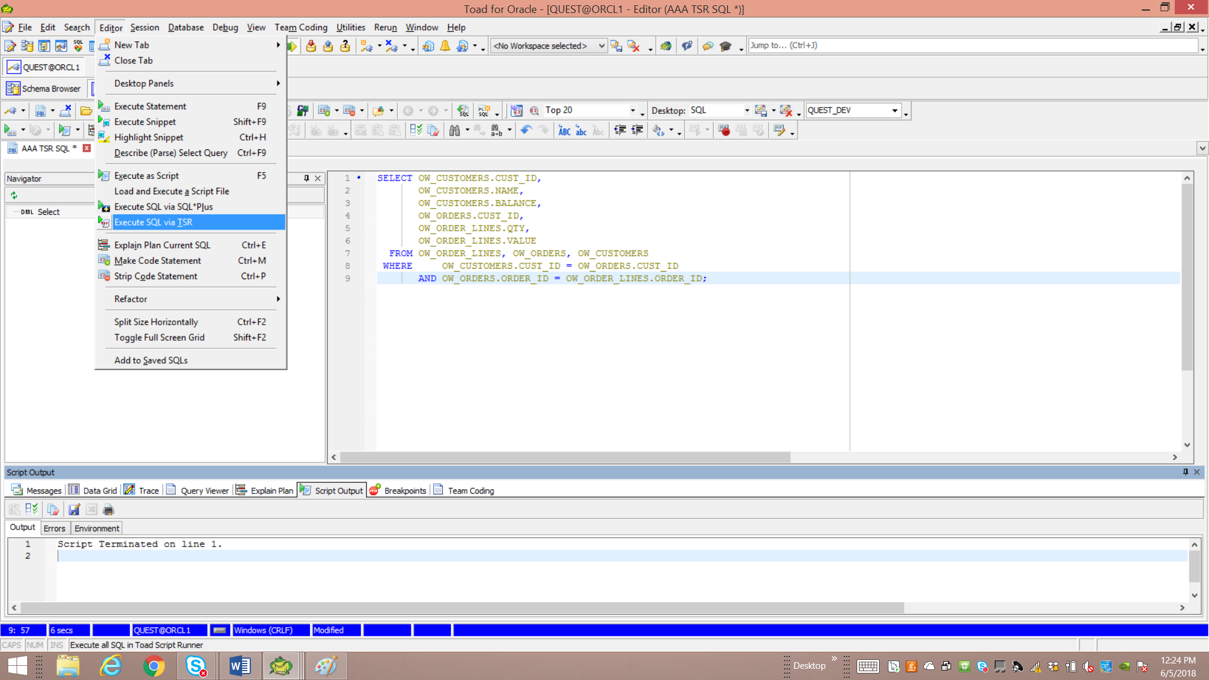Click the bell alert icon in toolbar
Image resolution: width=1209 pixels, height=680 pixels.
[445, 46]
